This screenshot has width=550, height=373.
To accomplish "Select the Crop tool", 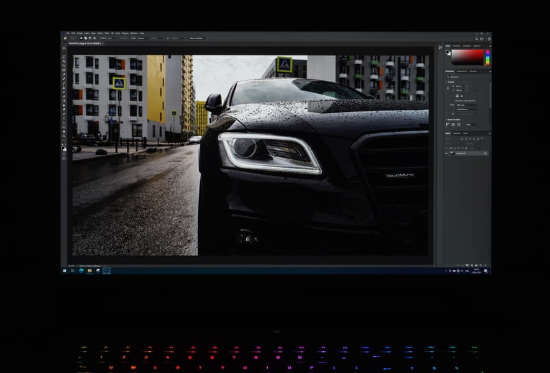I will (63, 67).
